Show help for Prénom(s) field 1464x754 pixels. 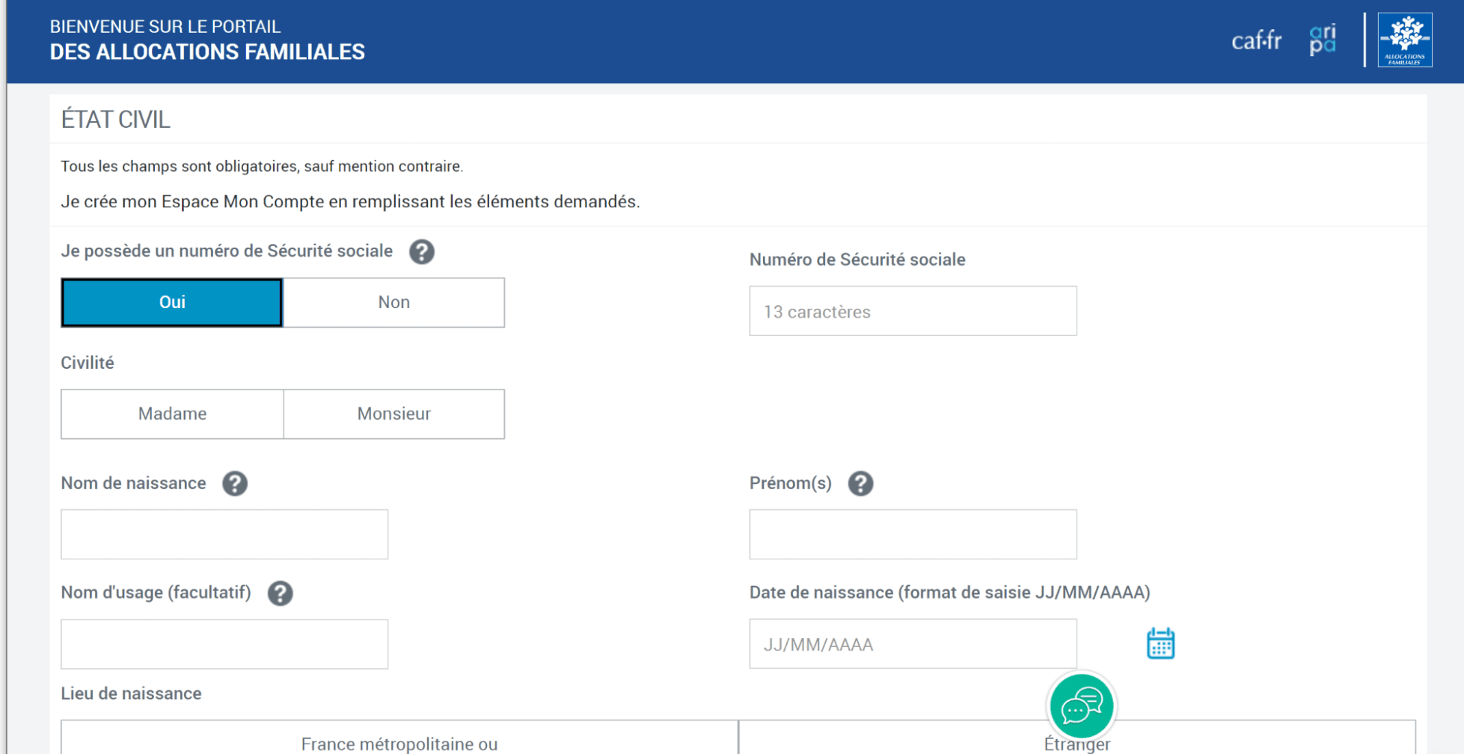860,484
